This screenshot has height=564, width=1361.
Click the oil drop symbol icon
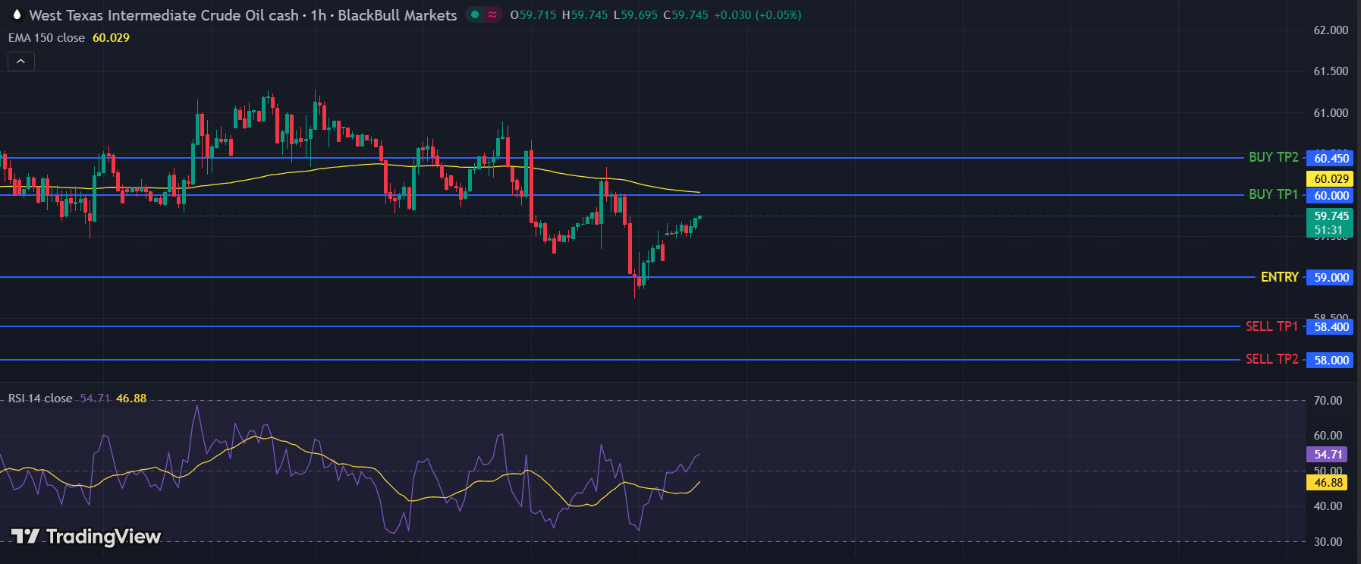pos(17,15)
